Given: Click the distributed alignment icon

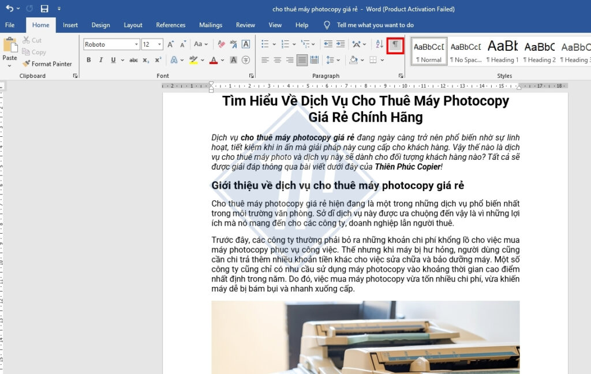Looking at the screenshot, I should (x=315, y=60).
